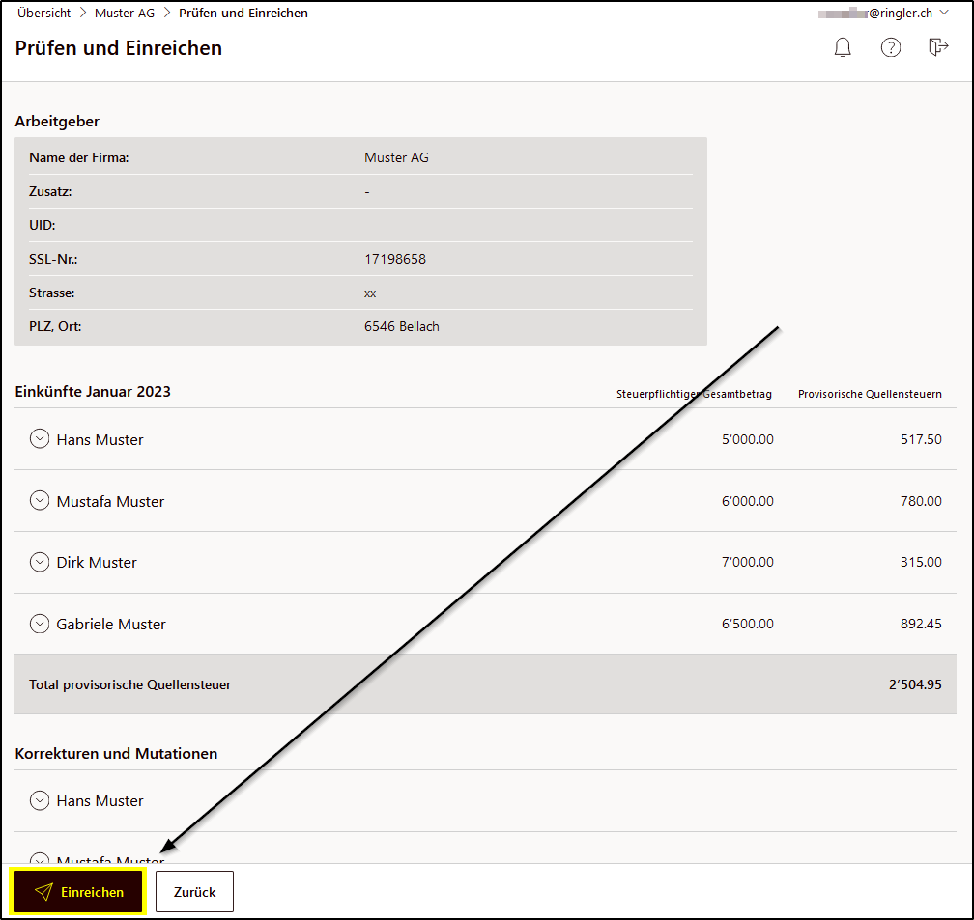Open the help question mark icon
Viewport: 974px width, 920px height.
pyautogui.click(x=891, y=47)
